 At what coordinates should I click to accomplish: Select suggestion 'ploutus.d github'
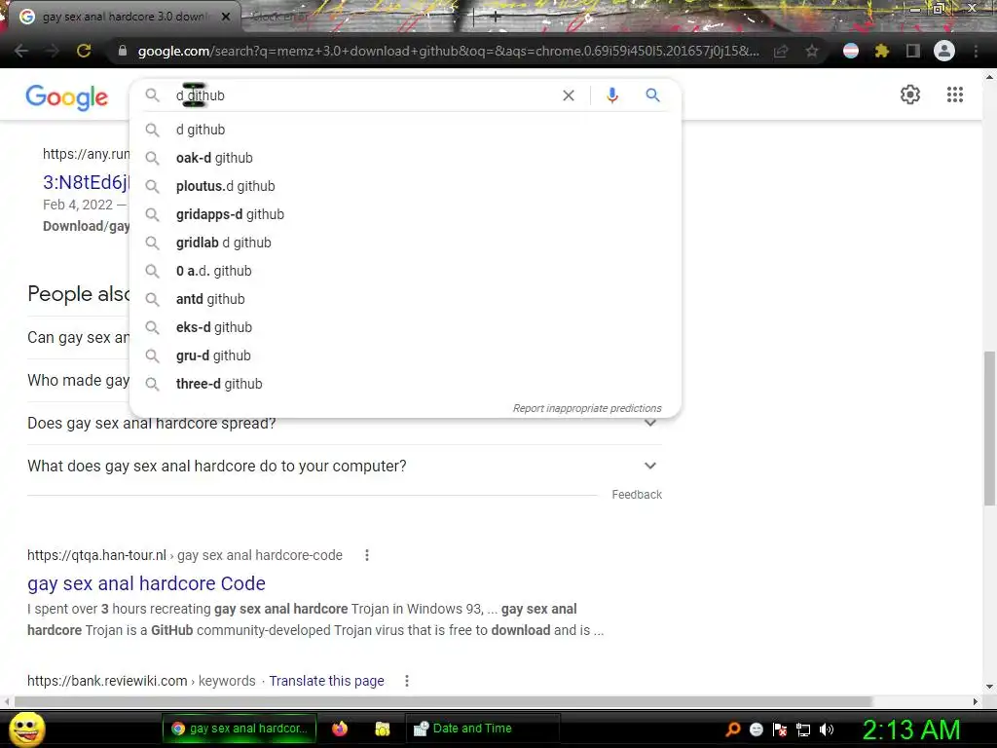coord(405,186)
